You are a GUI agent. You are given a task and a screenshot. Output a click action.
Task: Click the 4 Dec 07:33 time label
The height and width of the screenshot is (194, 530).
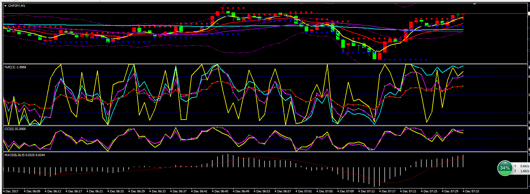point(471,191)
